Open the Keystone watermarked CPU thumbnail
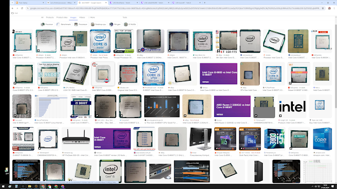Screen dimensions: 337x189 (151, 41)
